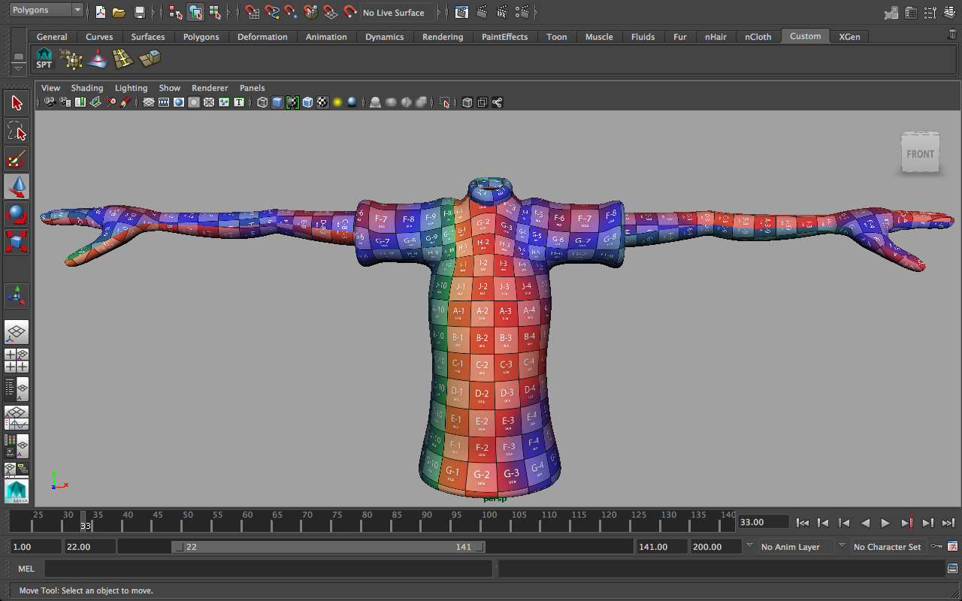962x601 pixels.
Task: Select the Lasso selection tool
Action: click(x=17, y=131)
